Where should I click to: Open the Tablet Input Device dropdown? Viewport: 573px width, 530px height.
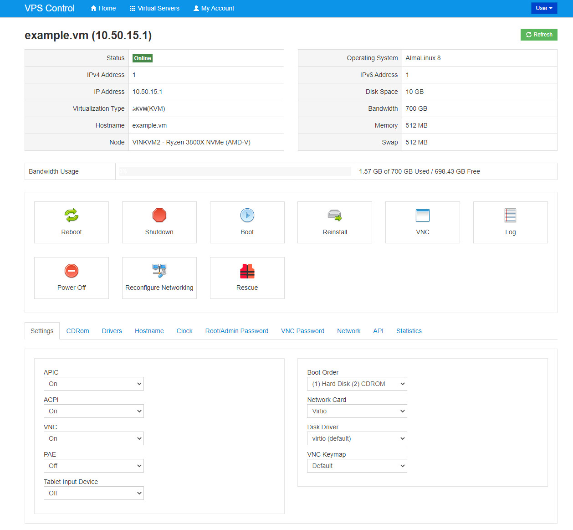pos(94,493)
